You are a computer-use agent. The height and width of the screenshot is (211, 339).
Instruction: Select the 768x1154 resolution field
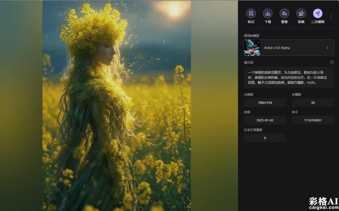pyautogui.click(x=265, y=103)
